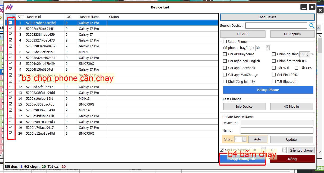Focus the Search Device input field

click(x=276, y=26)
